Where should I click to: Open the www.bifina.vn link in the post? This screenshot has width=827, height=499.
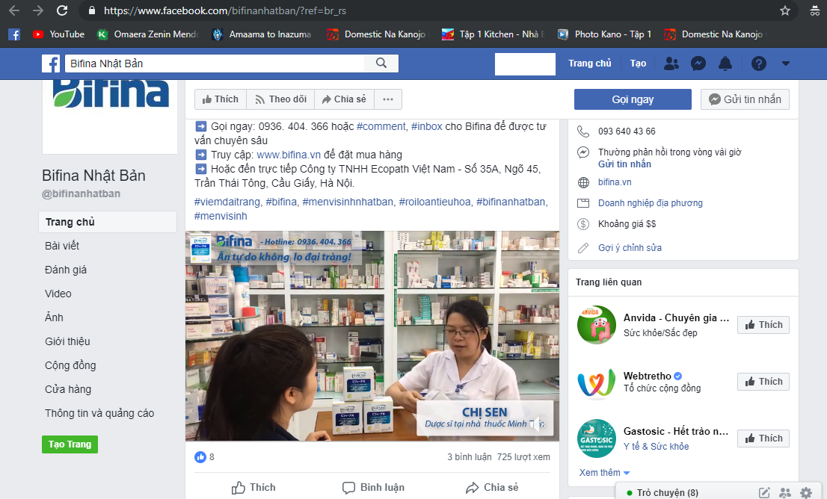point(289,155)
